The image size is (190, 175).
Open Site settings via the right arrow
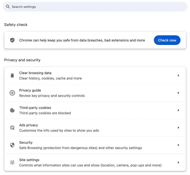tap(178, 162)
